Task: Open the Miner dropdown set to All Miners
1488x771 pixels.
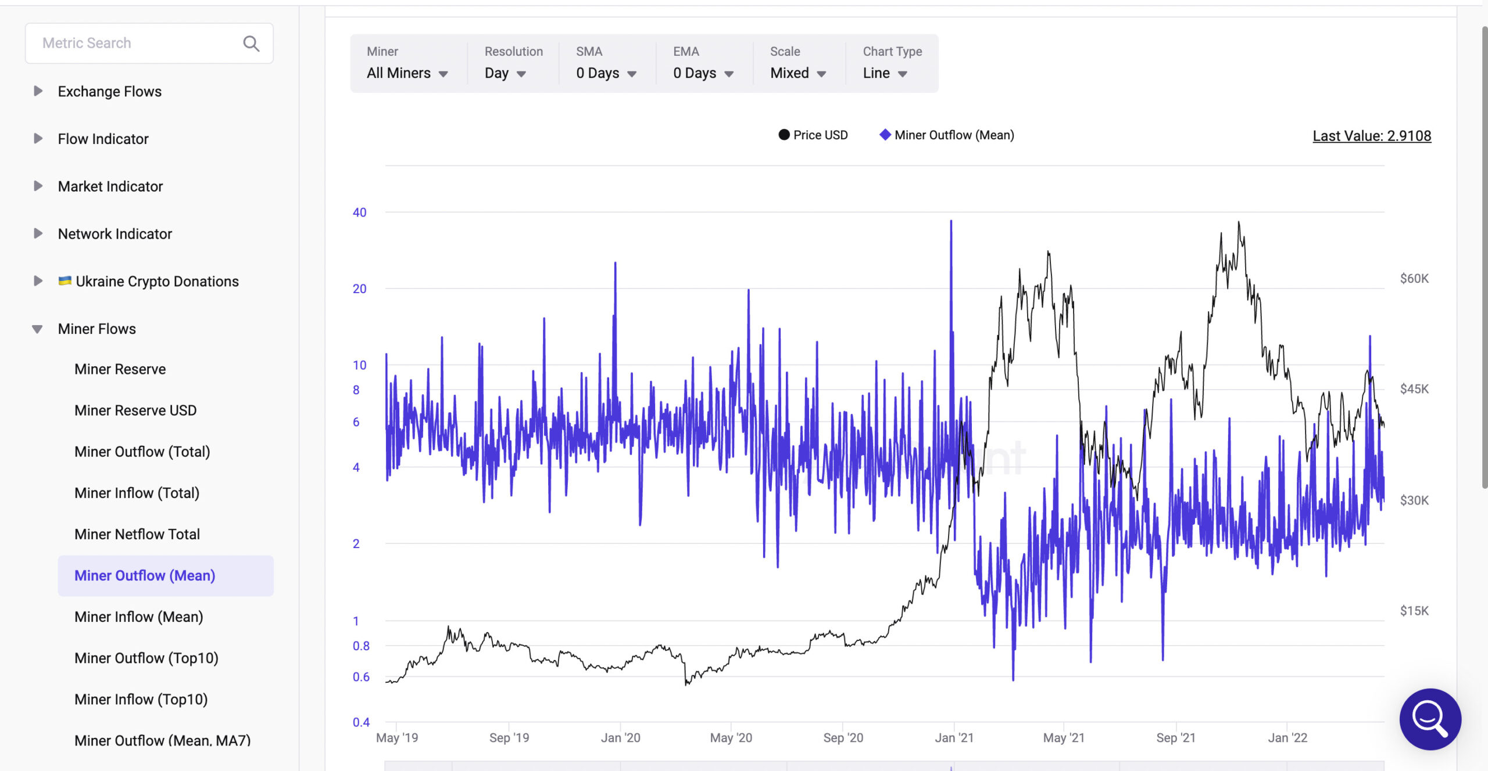Action: click(x=407, y=73)
